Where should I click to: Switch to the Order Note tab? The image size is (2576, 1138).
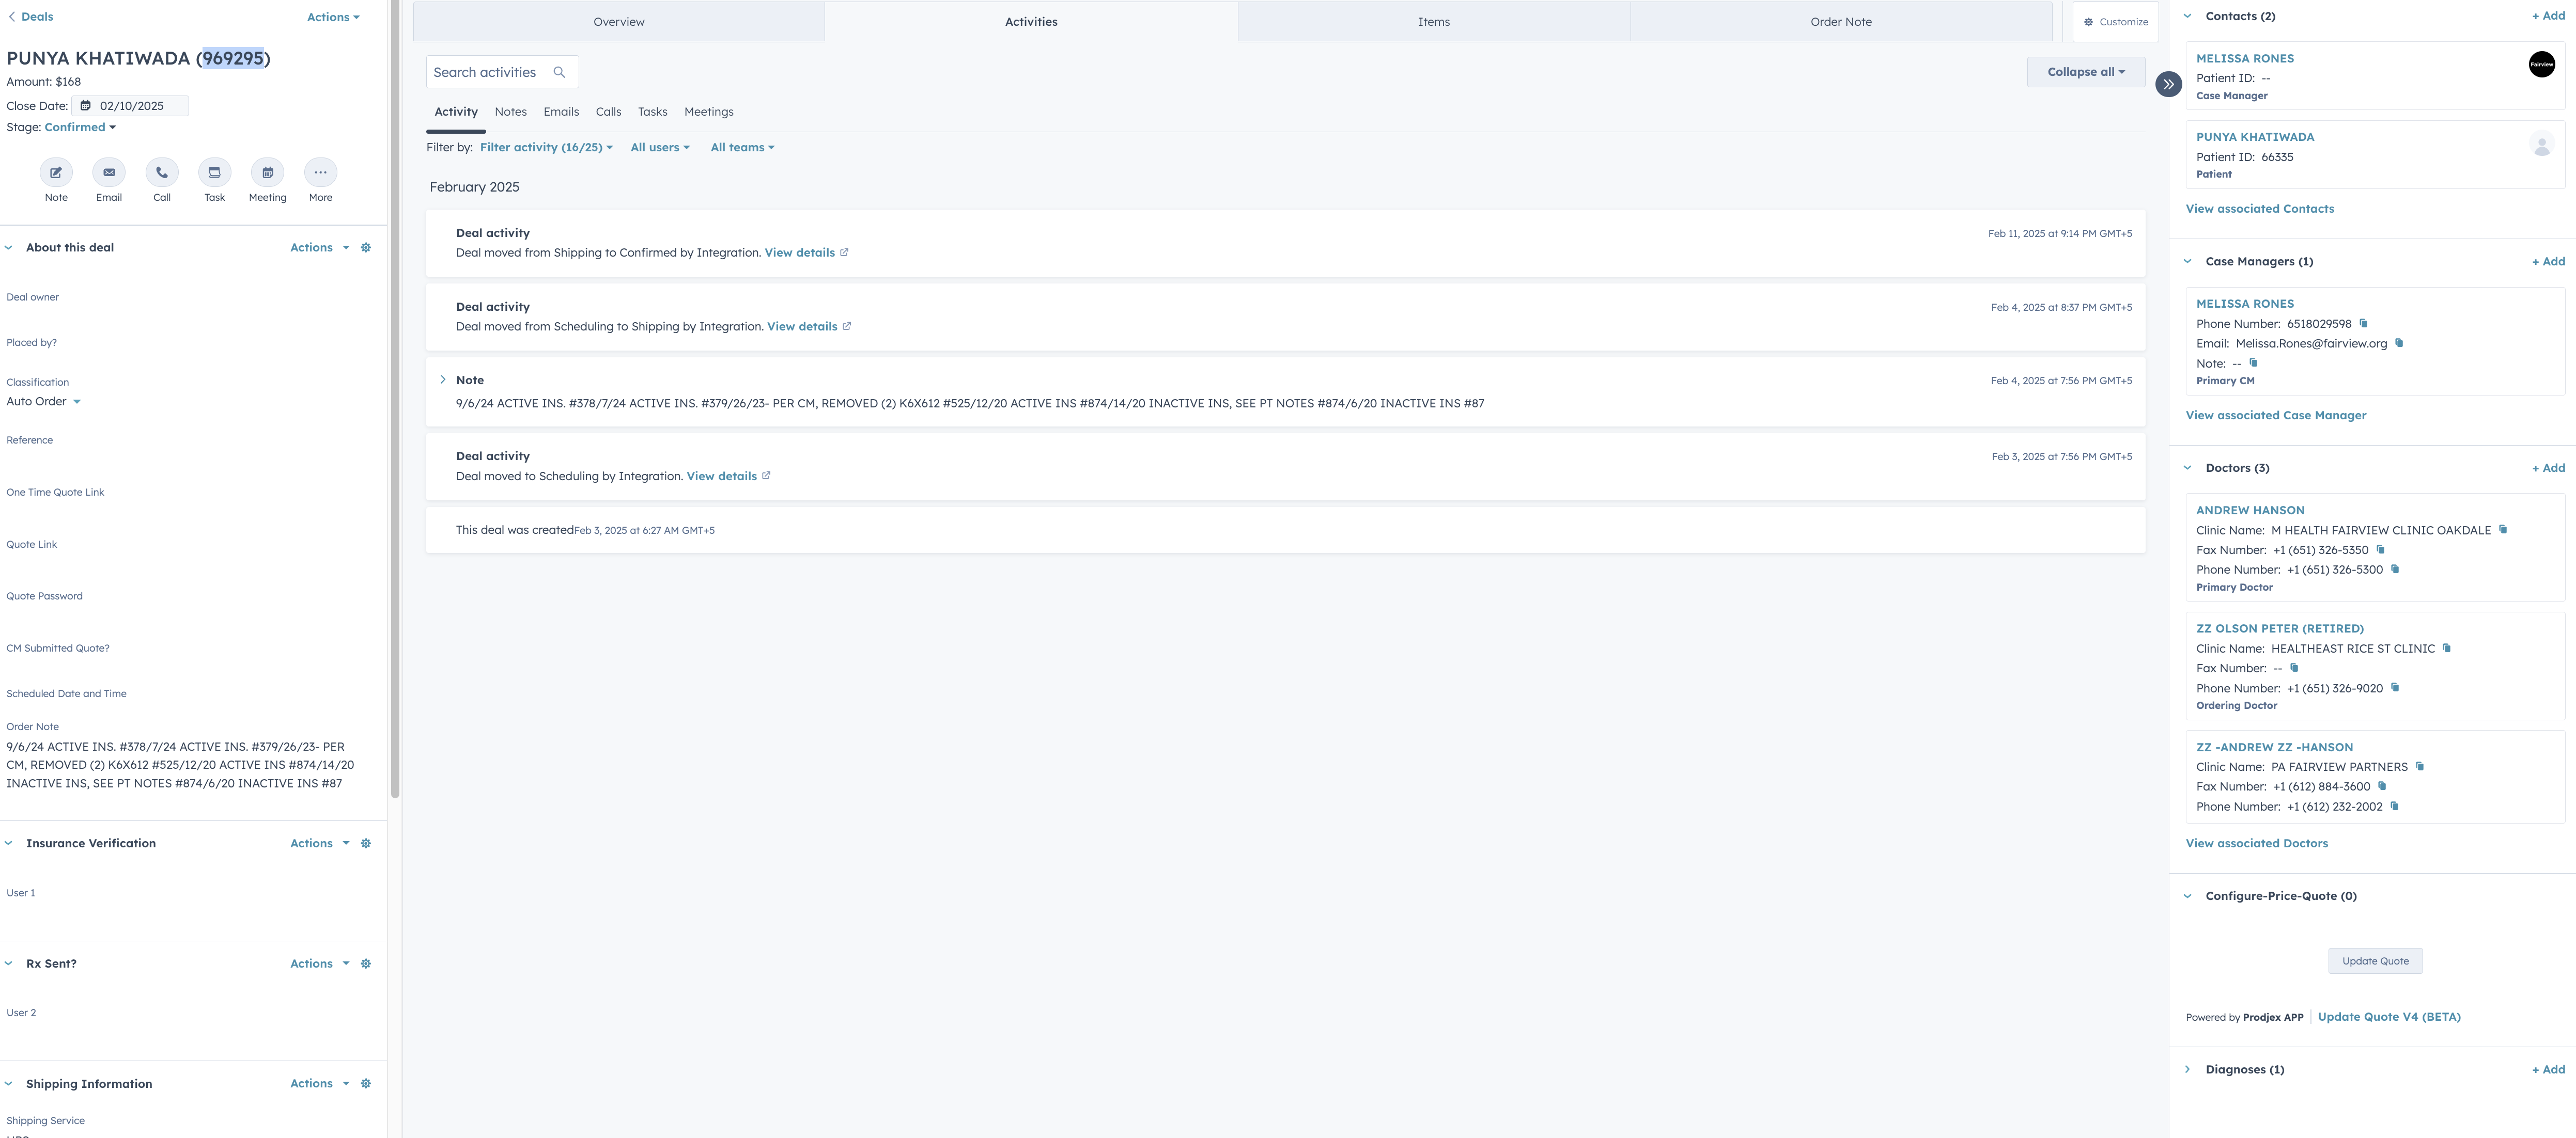1840,22
